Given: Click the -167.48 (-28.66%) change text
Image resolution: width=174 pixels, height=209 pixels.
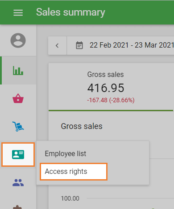Looking at the screenshot, I should coord(111,100).
